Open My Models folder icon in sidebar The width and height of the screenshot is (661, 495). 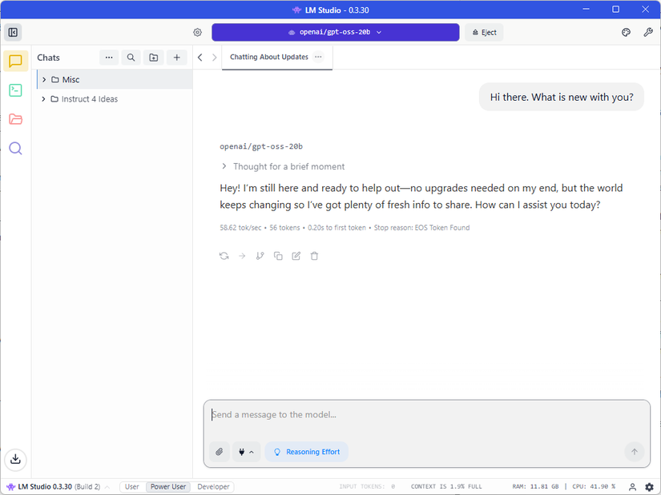(15, 119)
